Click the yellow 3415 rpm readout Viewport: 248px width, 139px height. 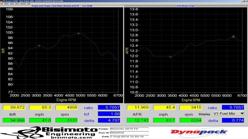[191, 107]
